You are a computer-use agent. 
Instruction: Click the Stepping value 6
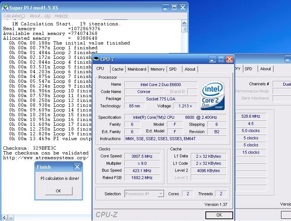point(217,124)
